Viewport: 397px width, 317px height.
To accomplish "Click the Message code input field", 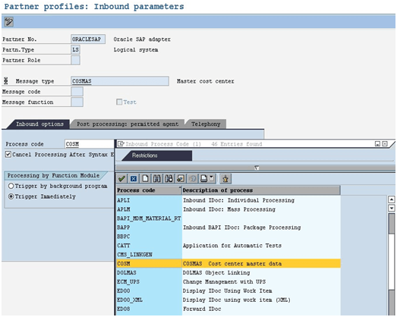I will pos(77,92).
